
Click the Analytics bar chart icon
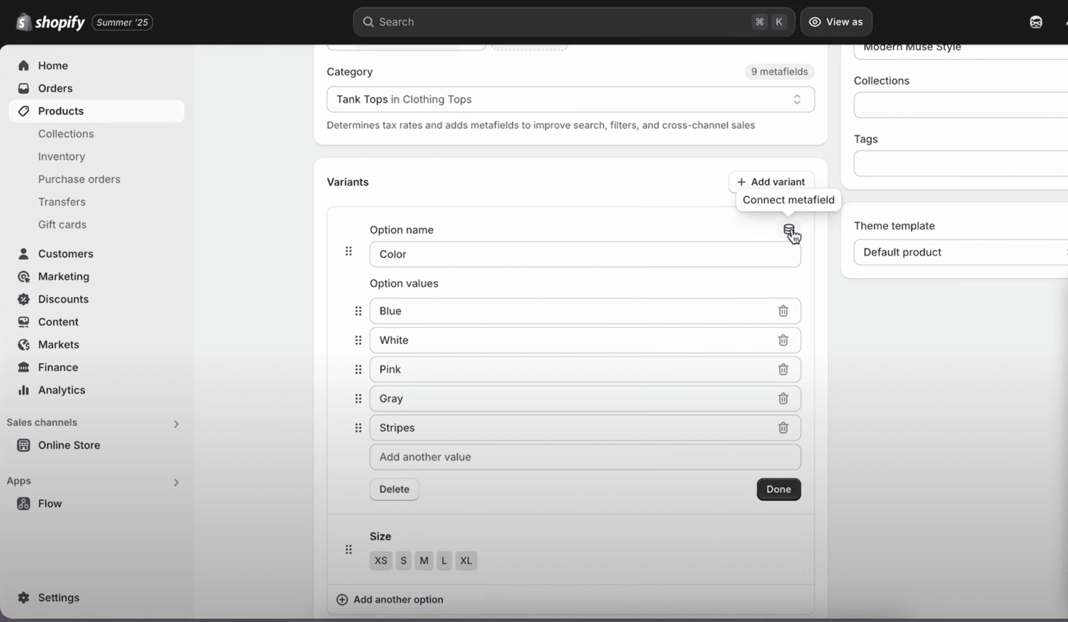point(23,390)
